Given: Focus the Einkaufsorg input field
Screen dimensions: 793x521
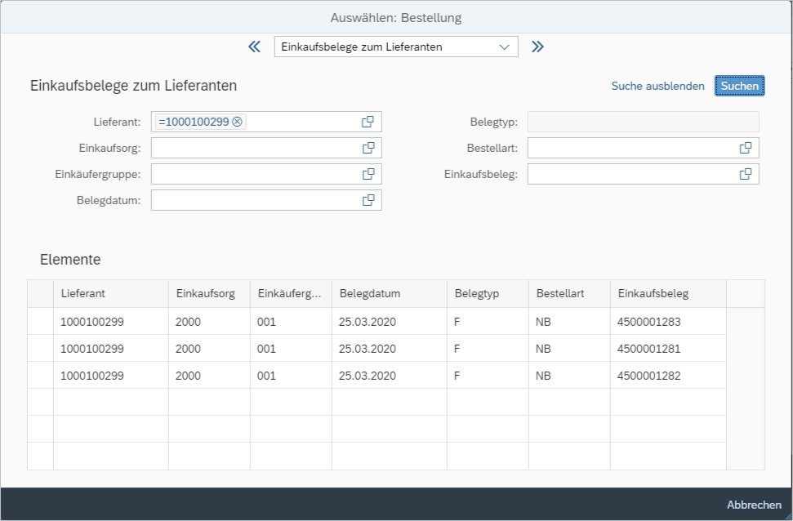Looking at the screenshot, I should click(255, 148).
